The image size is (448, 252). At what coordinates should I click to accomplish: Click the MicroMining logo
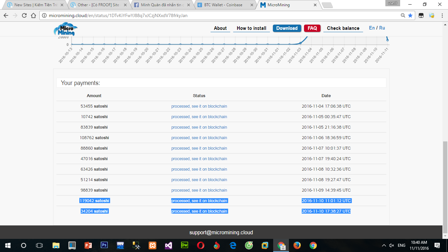tap(65, 29)
